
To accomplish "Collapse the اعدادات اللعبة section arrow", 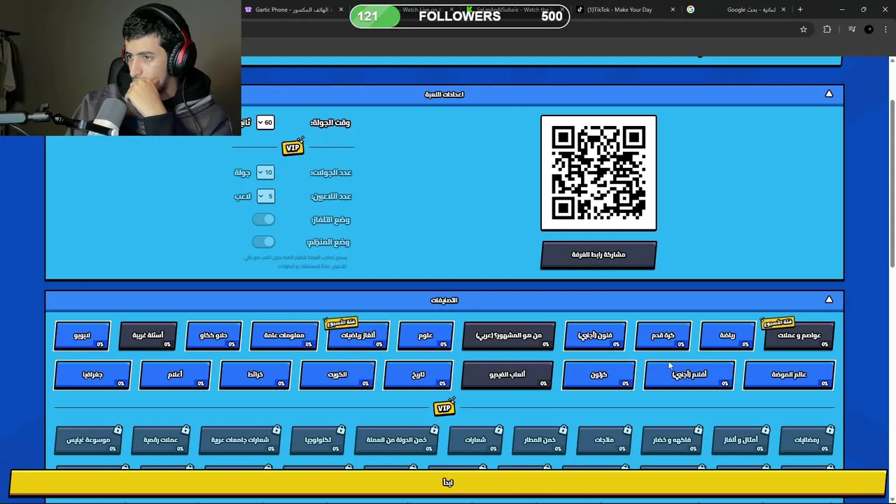I will click(829, 94).
